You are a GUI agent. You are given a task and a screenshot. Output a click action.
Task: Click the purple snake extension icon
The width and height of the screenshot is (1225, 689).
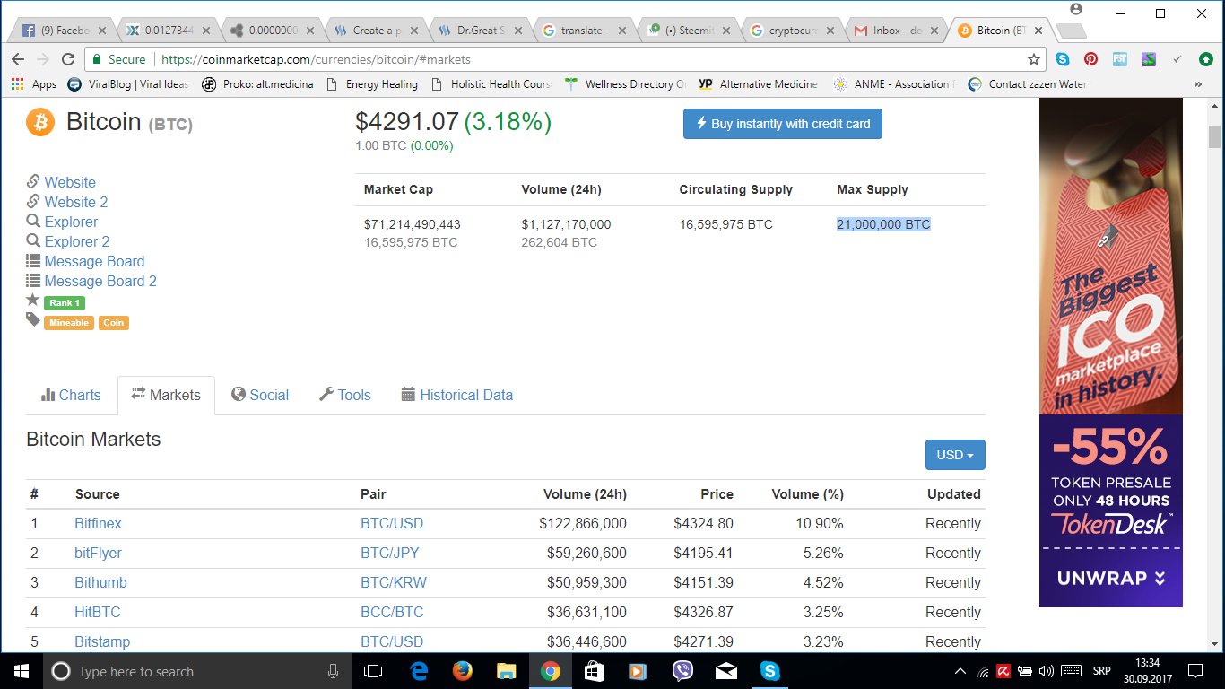point(1148,59)
